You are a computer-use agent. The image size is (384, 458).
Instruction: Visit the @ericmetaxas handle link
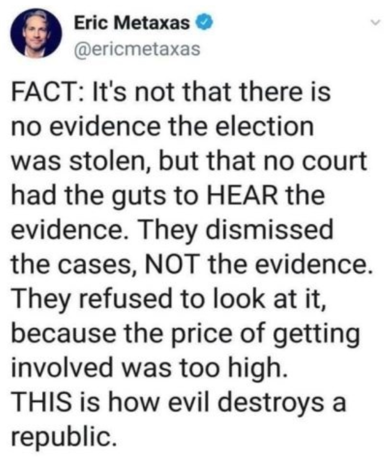coord(137,49)
